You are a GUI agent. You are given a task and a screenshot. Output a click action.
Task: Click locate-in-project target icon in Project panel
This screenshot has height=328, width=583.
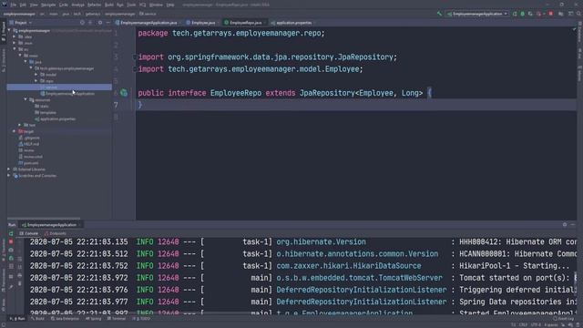tap(82, 23)
